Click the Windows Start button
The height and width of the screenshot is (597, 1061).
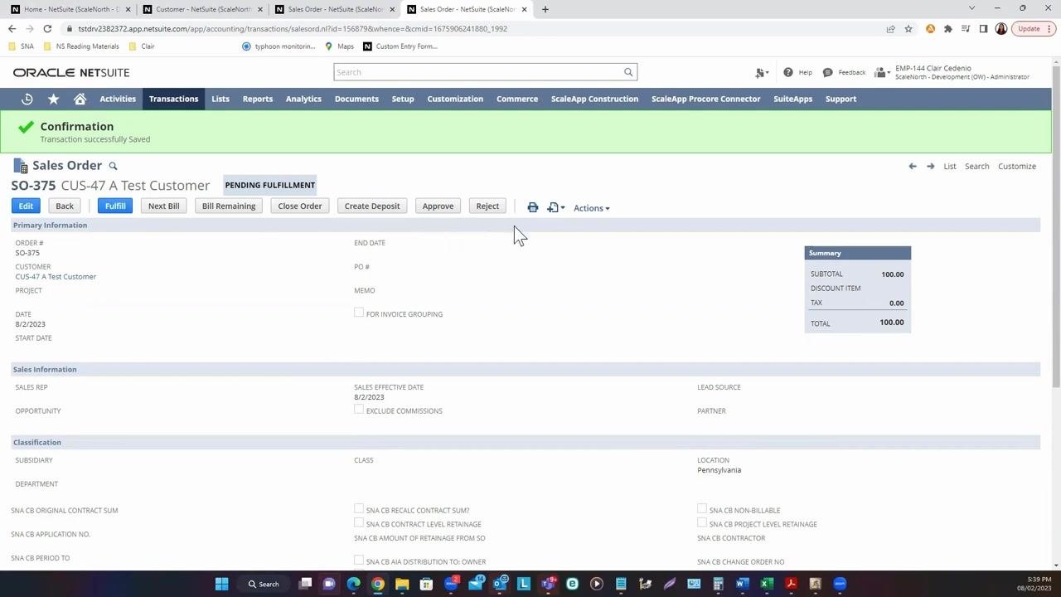pos(221,584)
